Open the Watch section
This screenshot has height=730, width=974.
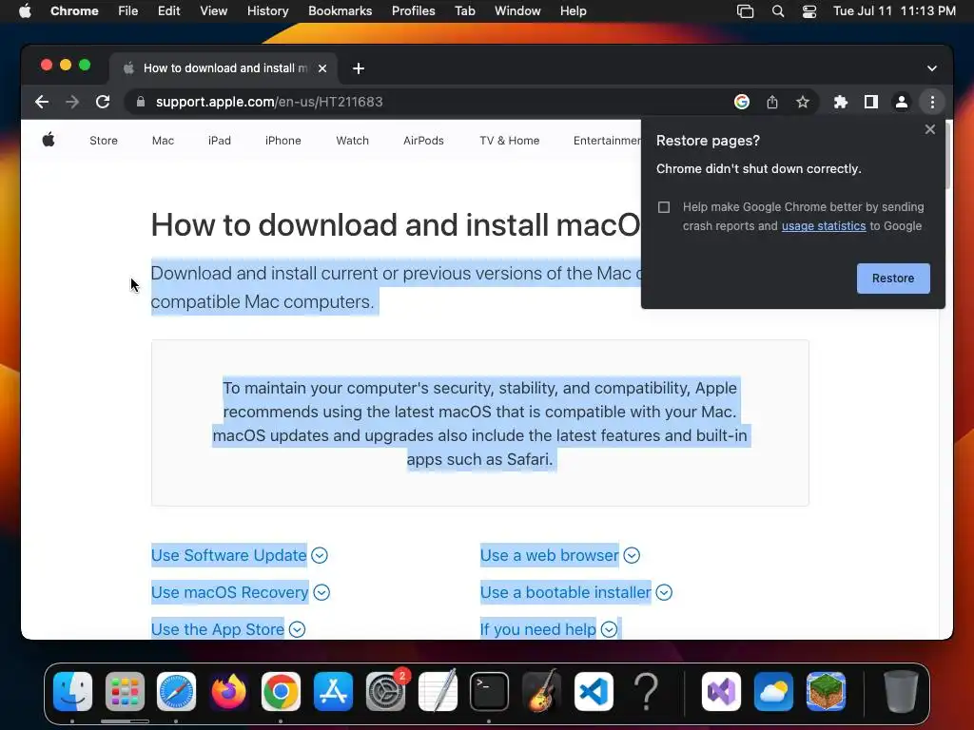pos(352,141)
